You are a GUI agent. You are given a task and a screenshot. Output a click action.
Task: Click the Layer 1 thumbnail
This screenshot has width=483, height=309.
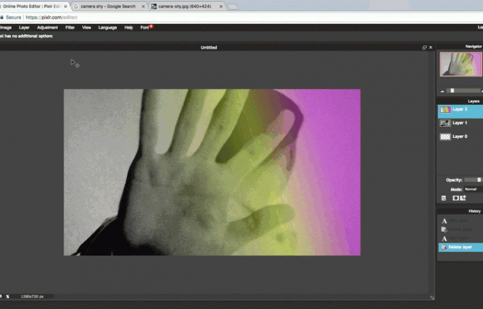pyautogui.click(x=445, y=123)
